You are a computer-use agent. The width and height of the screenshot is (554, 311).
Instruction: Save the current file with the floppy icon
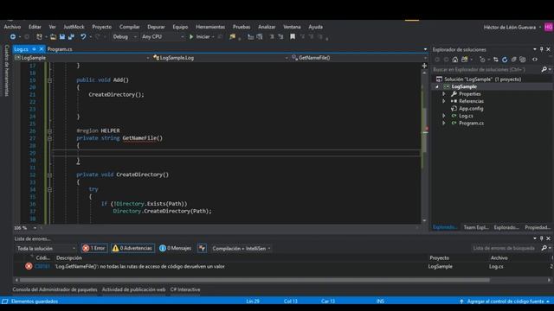(x=62, y=36)
